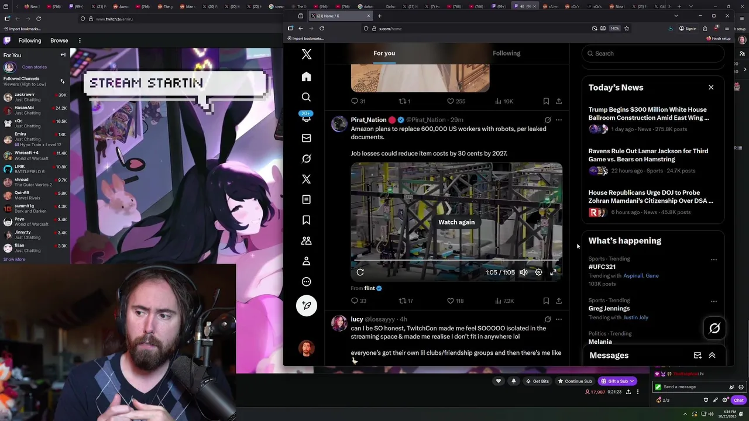Screen dimensions: 749x421
Task: Click Sign in button in Firefox toolbar
Action: 688,29
